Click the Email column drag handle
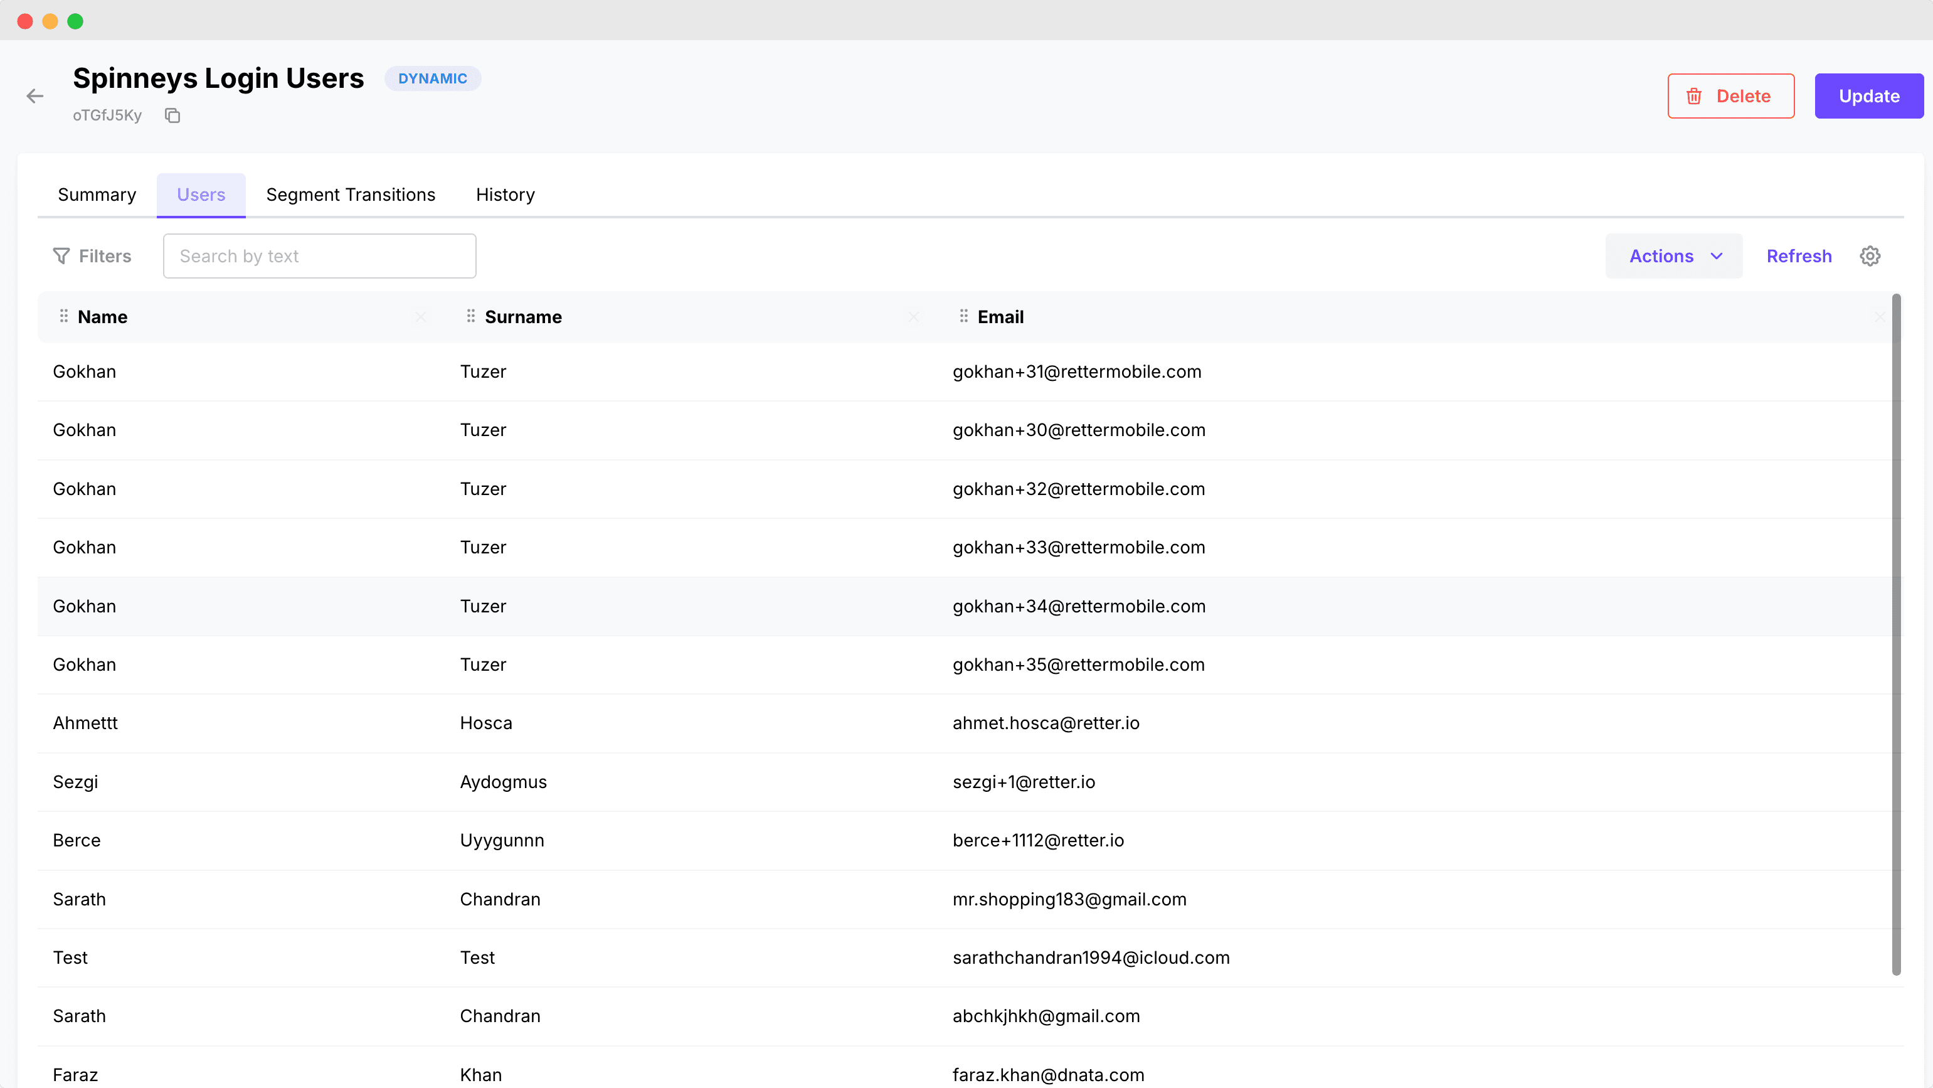 click(963, 316)
